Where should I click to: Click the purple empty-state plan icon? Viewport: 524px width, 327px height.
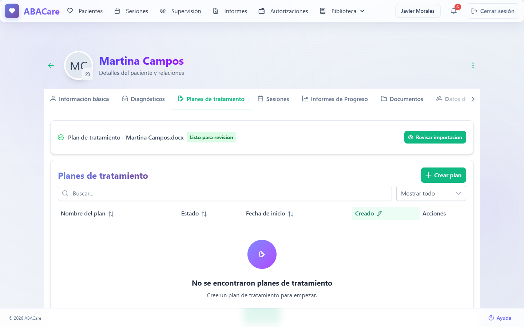click(262, 254)
